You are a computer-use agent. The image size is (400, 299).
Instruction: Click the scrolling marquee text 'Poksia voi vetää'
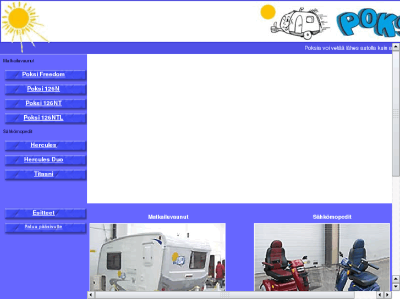[x=348, y=48]
